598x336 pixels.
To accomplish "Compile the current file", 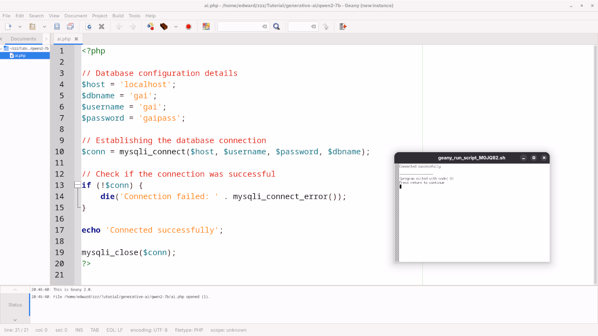I will [150, 27].
